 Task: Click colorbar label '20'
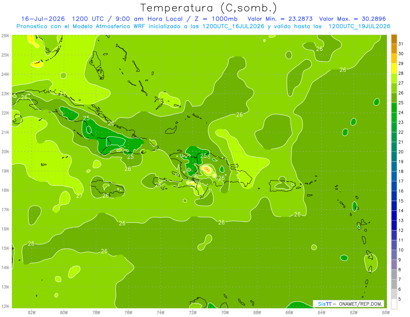pyautogui.click(x=401, y=152)
